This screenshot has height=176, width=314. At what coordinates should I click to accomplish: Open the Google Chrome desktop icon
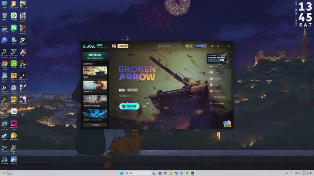(4, 65)
